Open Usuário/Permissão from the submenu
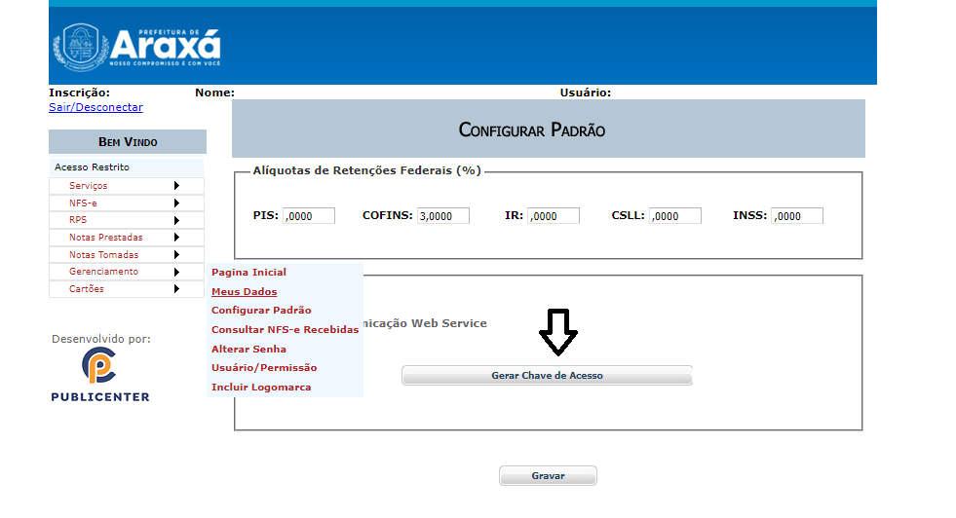956x518 pixels. pos(264,367)
